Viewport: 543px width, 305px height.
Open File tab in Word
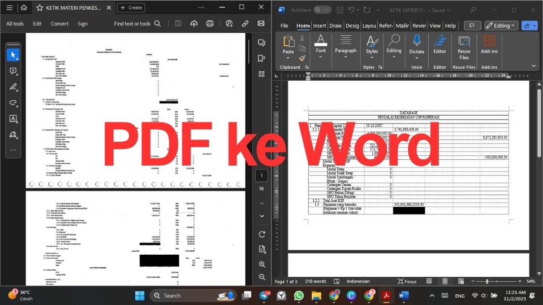click(285, 25)
